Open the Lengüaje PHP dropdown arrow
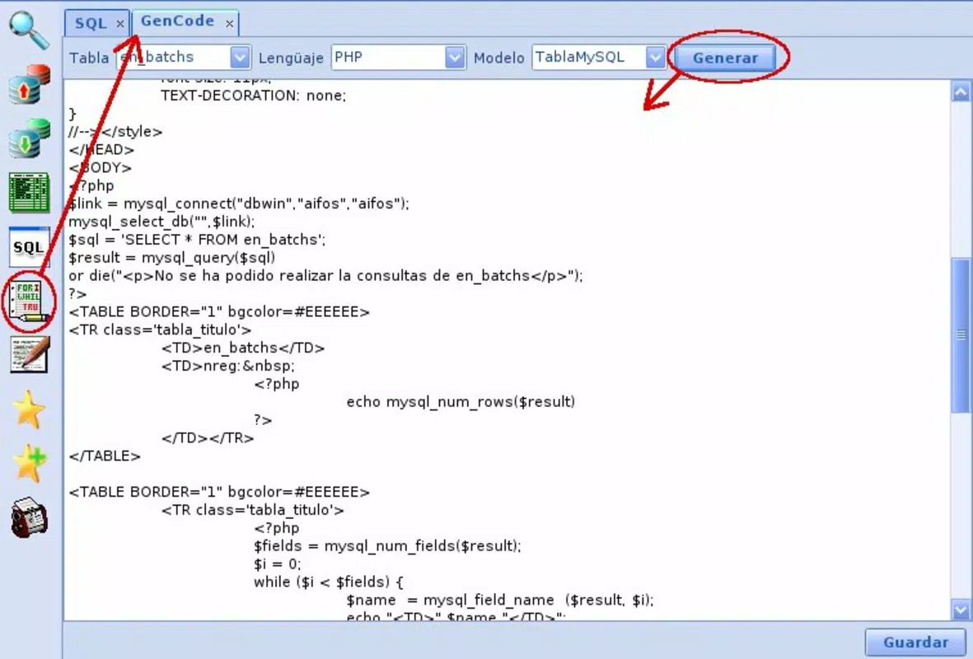This screenshot has height=659, width=973. click(455, 57)
